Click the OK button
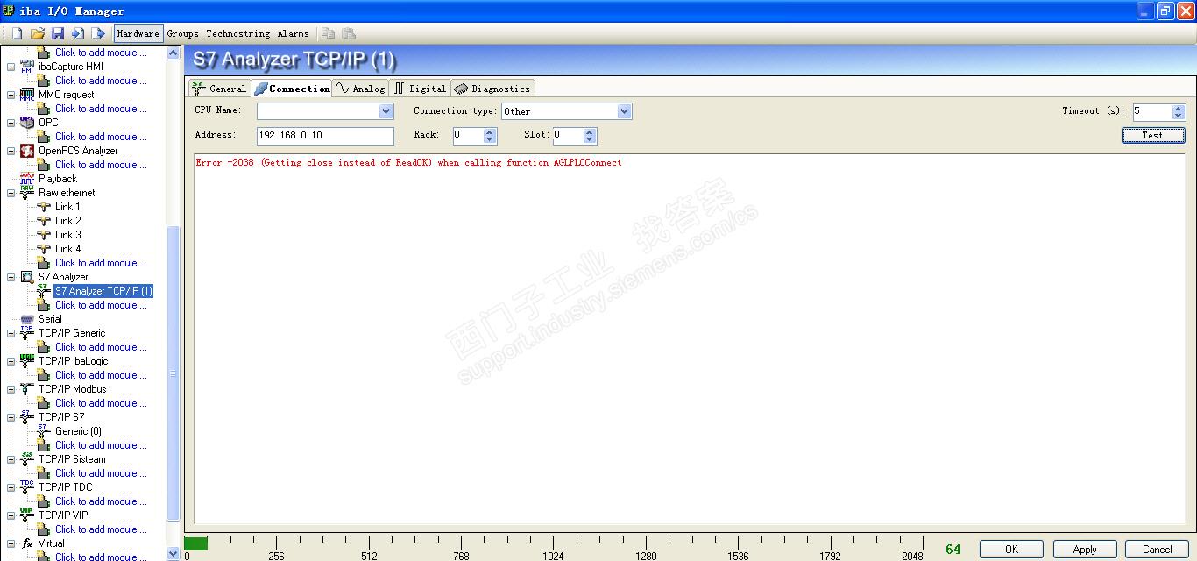Image resolution: width=1197 pixels, height=561 pixels. pyautogui.click(x=1011, y=550)
